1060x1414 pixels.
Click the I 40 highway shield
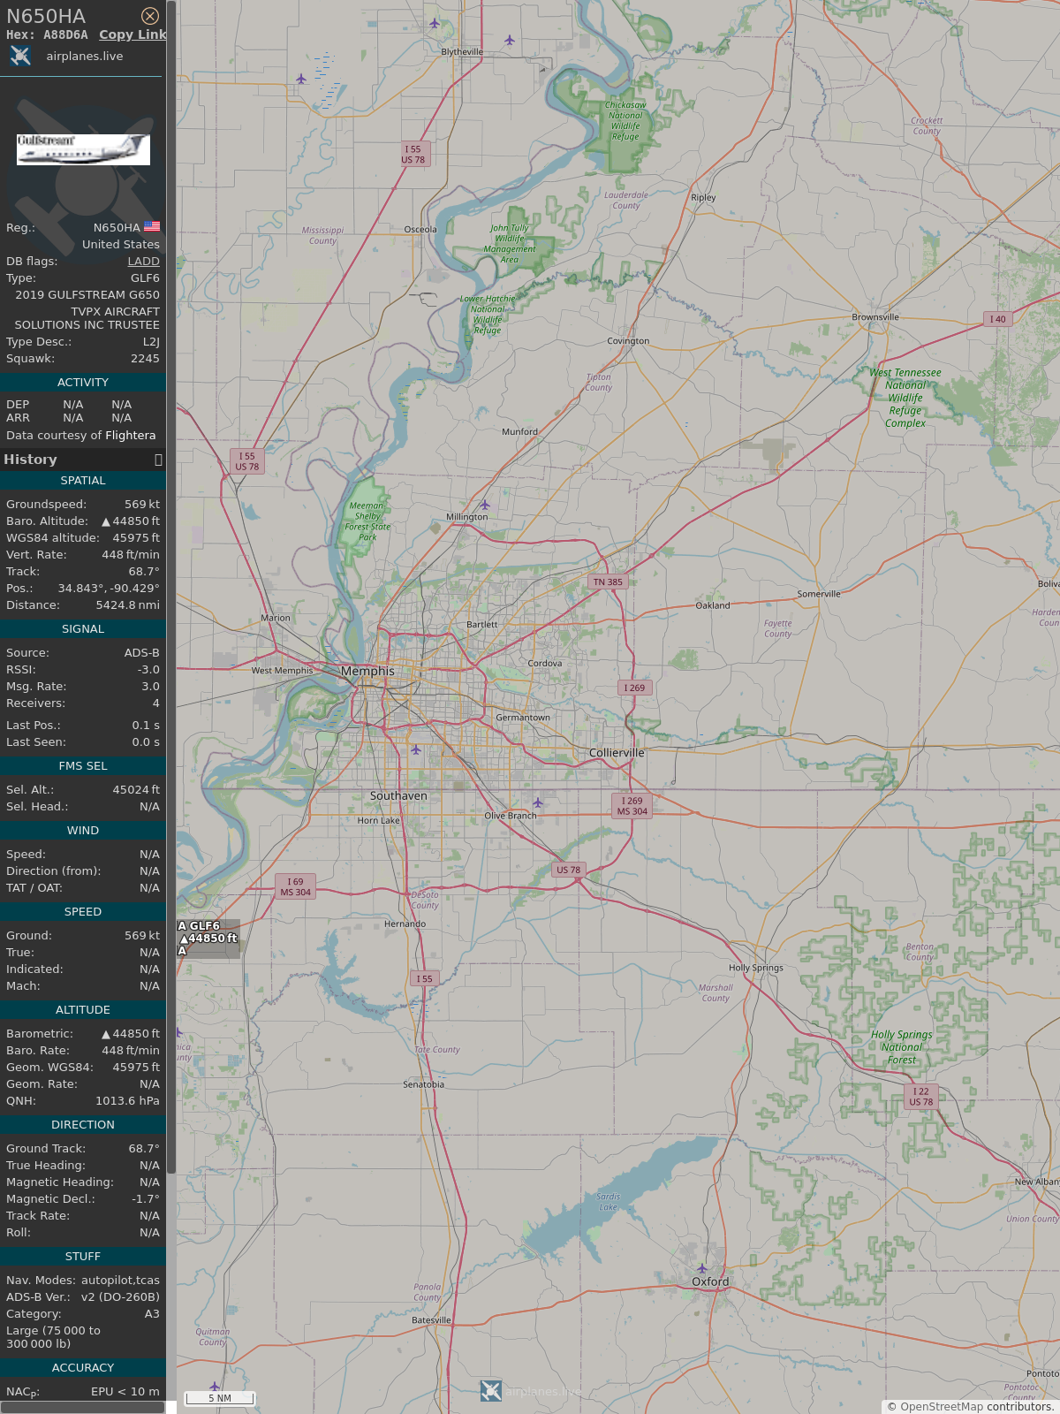coord(997,319)
